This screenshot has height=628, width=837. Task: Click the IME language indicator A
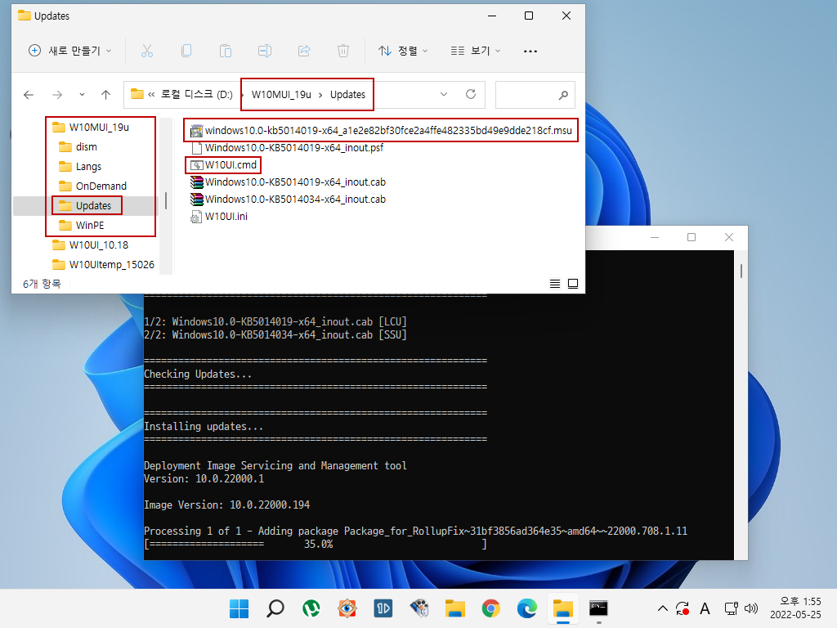click(705, 608)
